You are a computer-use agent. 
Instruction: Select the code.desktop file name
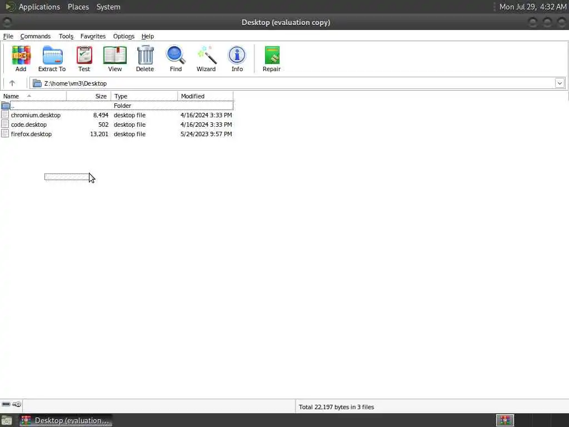pyautogui.click(x=29, y=125)
